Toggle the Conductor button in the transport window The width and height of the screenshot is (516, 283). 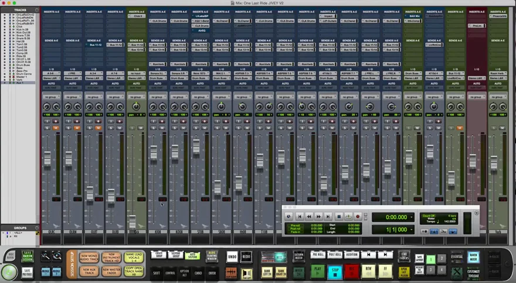[453, 231]
